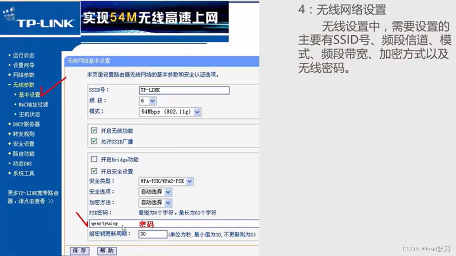Click the 本页面设置路由器 description text

(153, 75)
